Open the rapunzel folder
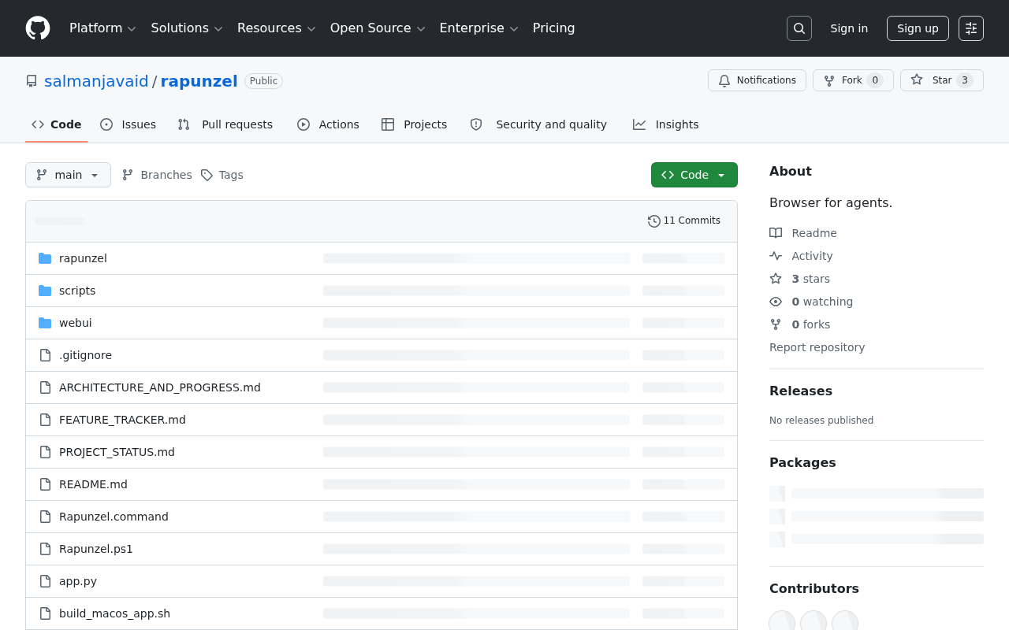1009x630 pixels. click(x=83, y=258)
